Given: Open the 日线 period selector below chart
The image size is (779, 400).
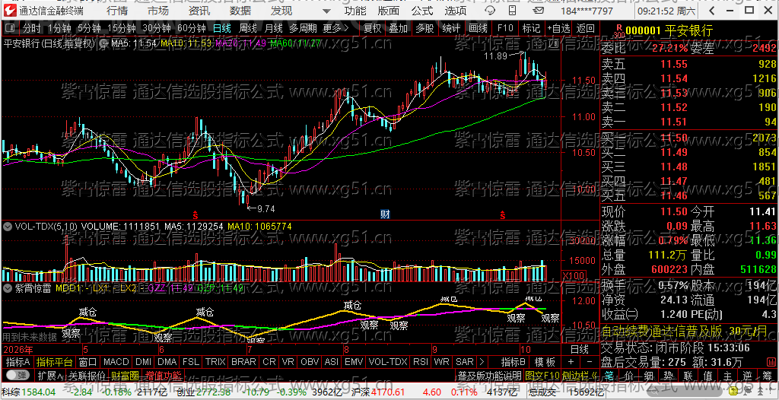Looking at the screenshot, I should [579, 349].
